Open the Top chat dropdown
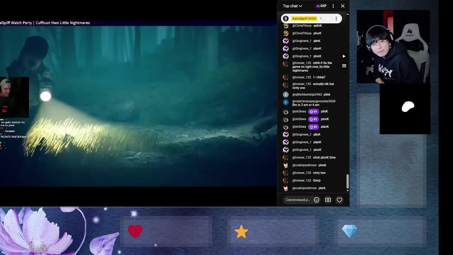 pyautogui.click(x=292, y=6)
